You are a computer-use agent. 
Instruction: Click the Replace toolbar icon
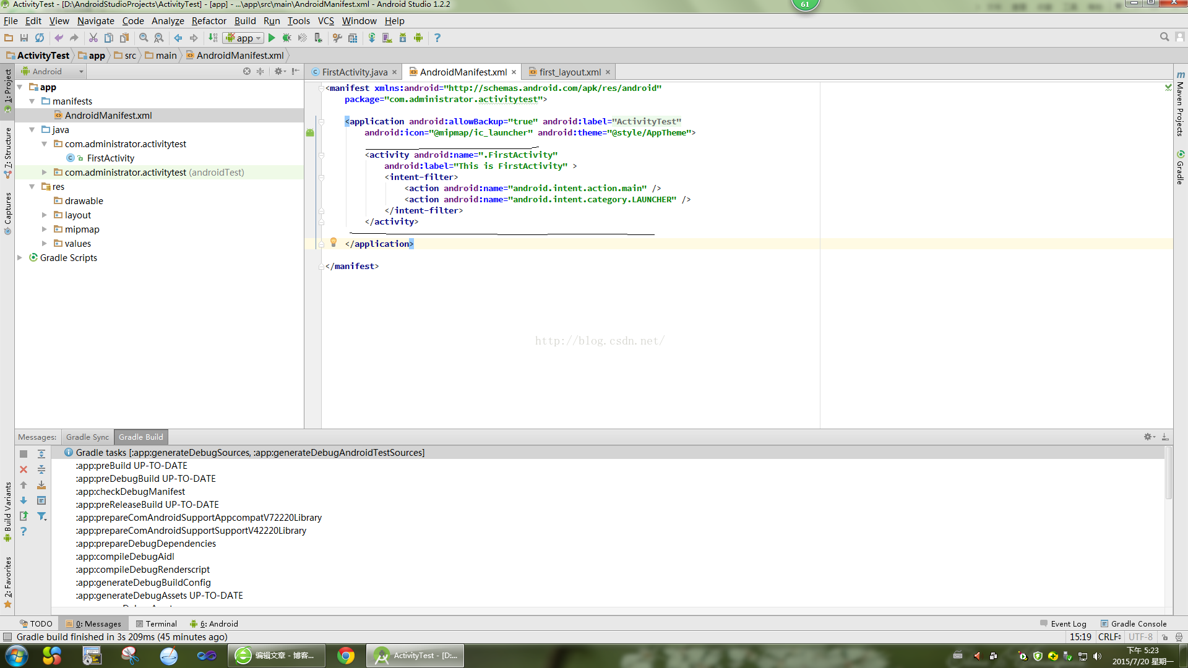point(159,38)
